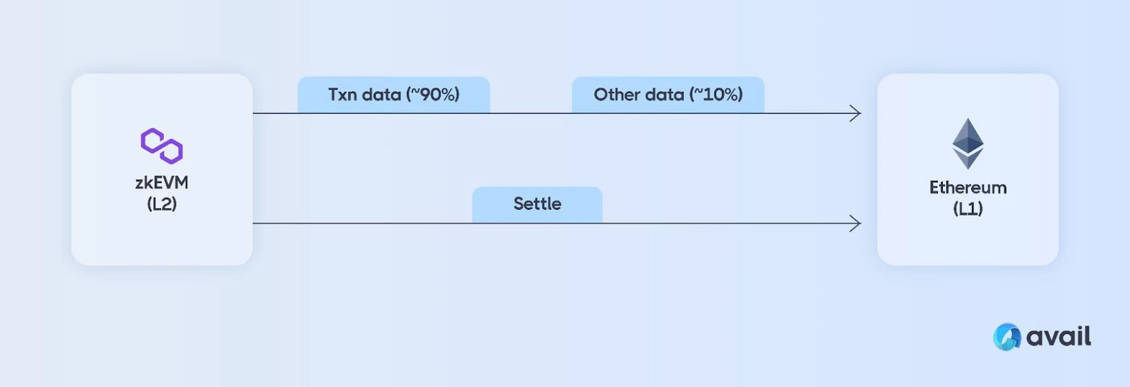Image resolution: width=1130 pixels, height=387 pixels.
Task: Click the "(L2)" text under zkEVM
Action: (162, 204)
